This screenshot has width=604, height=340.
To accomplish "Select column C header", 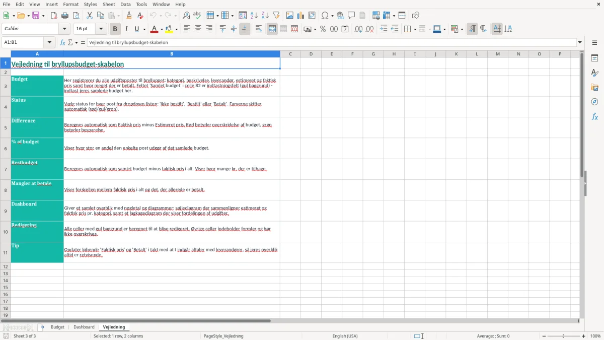I will (290, 54).
